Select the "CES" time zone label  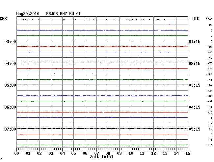tap(3, 19)
